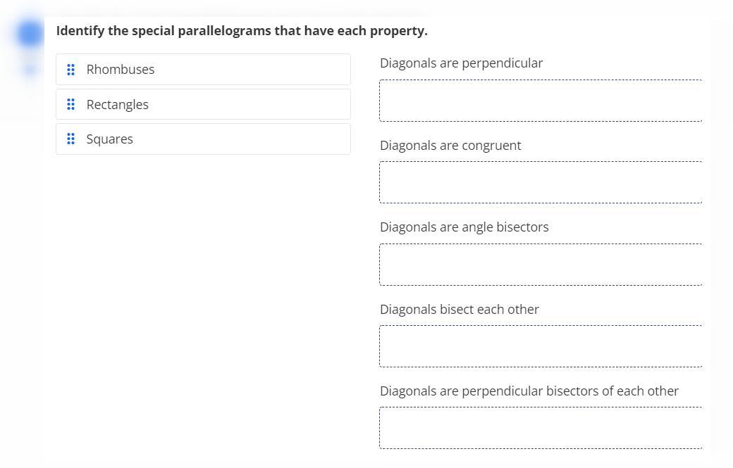Click the drop box under "Diagonals are perpendicular"
The image size is (733, 468).
click(x=541, y=101)
